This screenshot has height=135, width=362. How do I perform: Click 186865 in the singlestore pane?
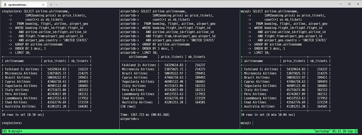pyautogui.click(x=83, y=86)
